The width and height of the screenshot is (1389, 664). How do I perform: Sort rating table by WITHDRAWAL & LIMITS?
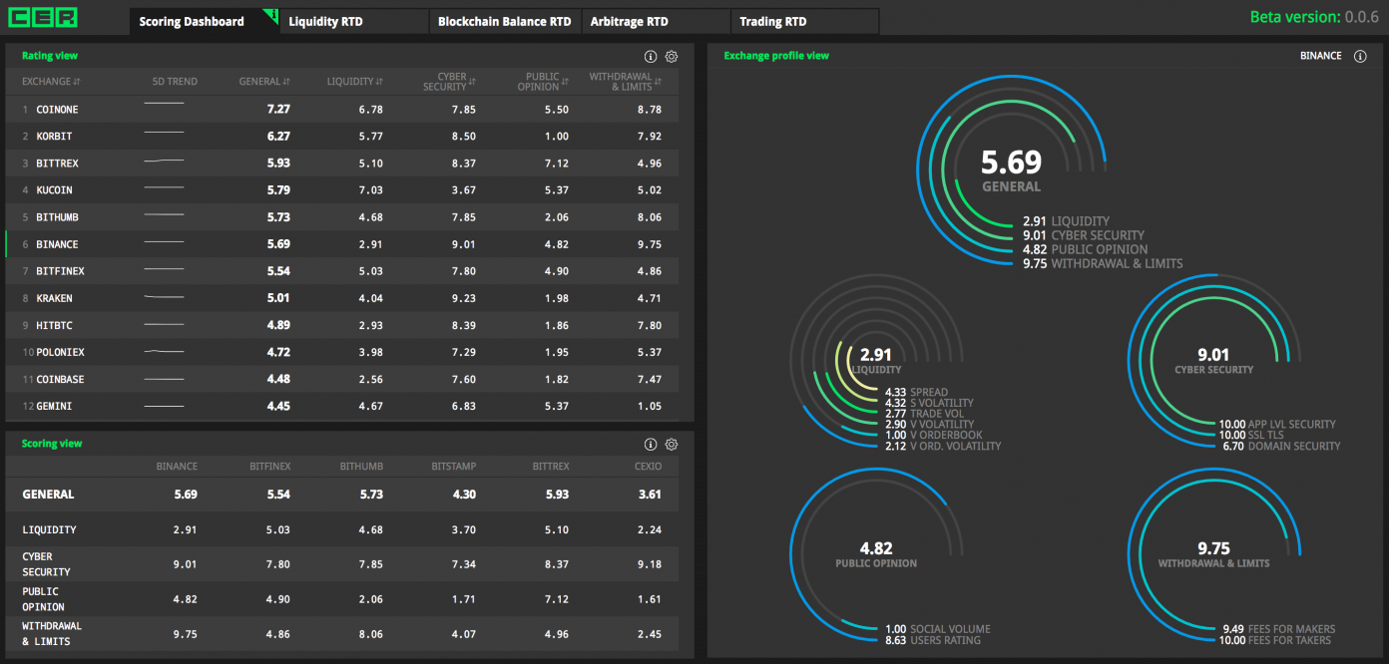626,82
